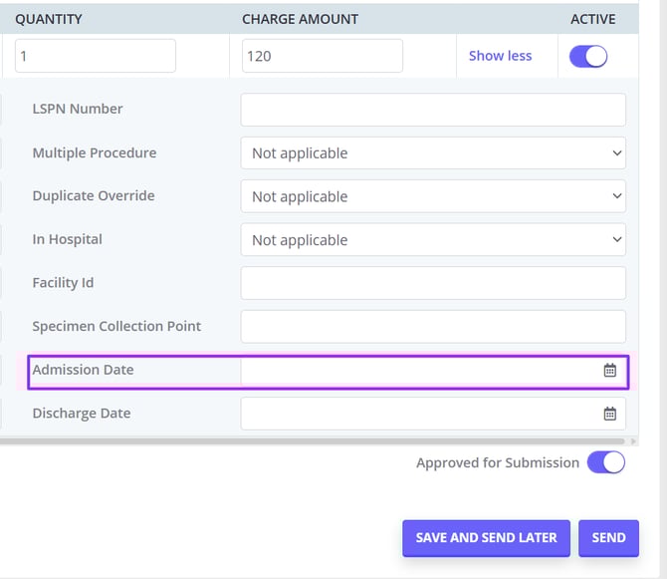667x579 pixels.
Task: Click the Facility Id input field
Action: pyautogui.click(x=433, y=283)
